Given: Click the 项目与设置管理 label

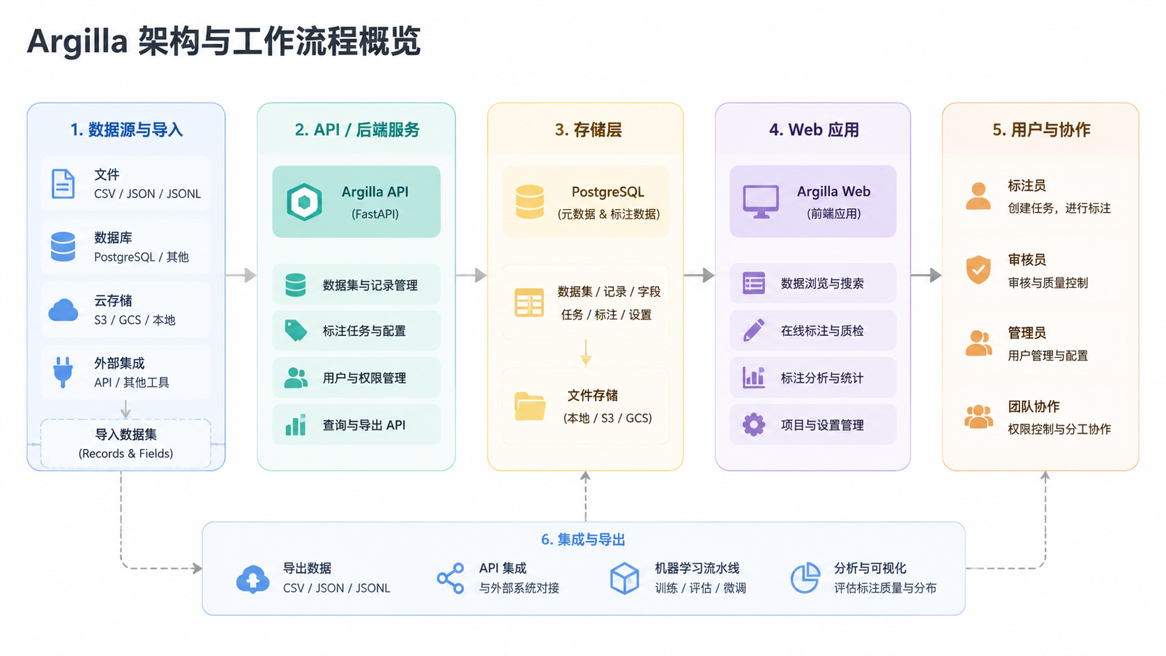Looking at the screenshot, I should [x=822, y=425].
